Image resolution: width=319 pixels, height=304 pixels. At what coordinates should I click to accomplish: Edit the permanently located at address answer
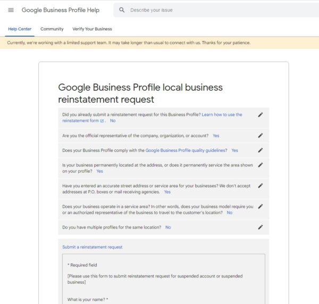pos(260,165)
